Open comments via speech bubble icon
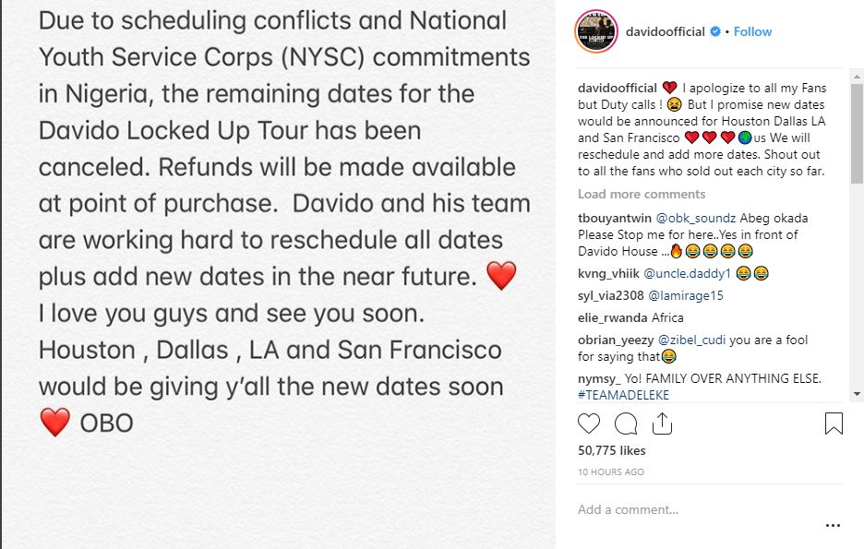The height and width of the screenshot is (549, 864). 626,424
